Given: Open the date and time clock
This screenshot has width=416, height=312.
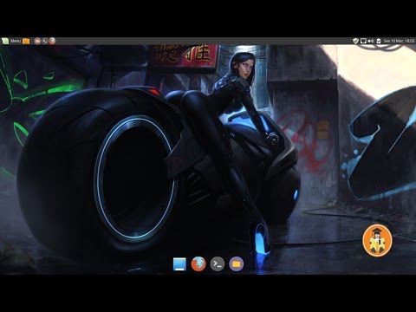Looking at the screenshot, I should pos(399,41).
